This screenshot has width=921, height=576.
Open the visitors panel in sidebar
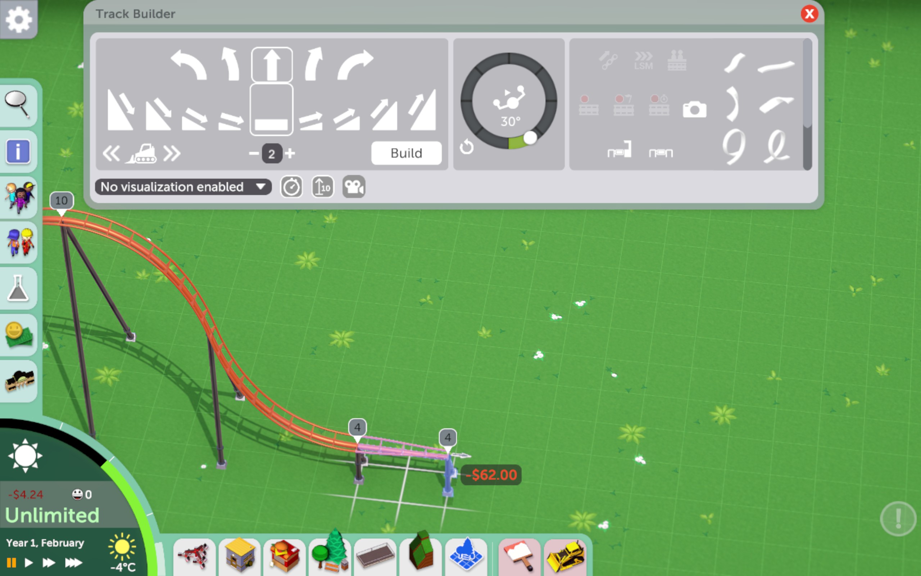pyautogui.click(x=19, y=197)
